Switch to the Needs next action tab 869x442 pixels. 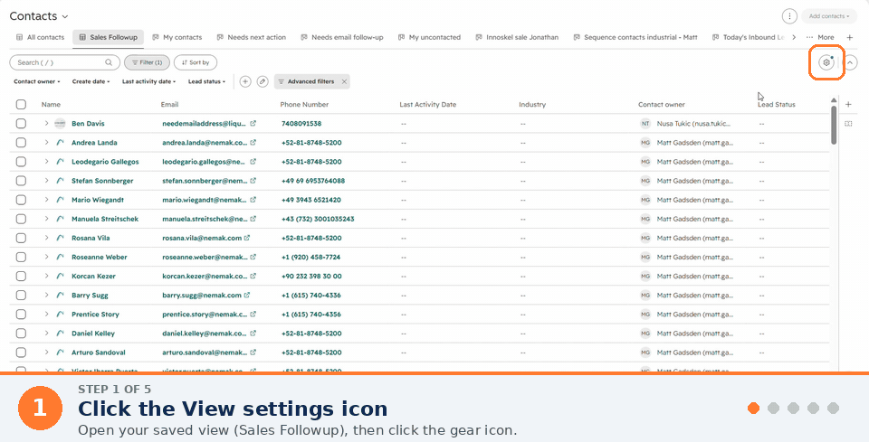[251, 37]
